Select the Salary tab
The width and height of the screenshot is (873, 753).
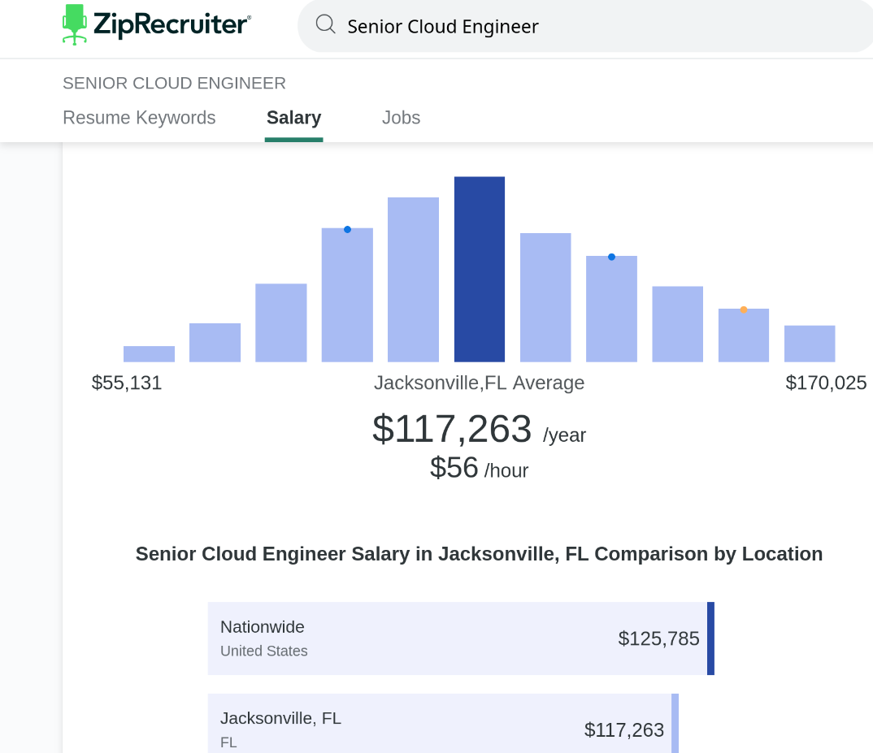pos(293,118)
